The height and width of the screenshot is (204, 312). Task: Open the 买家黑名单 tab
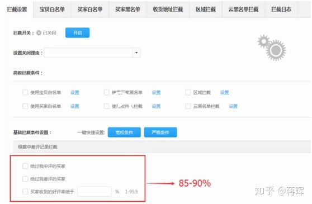[127, 10]
